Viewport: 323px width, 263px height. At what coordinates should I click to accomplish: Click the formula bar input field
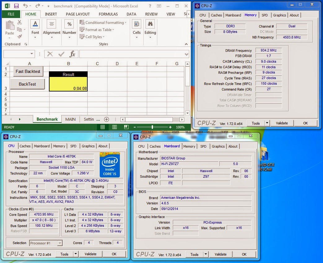coord(132,54)
